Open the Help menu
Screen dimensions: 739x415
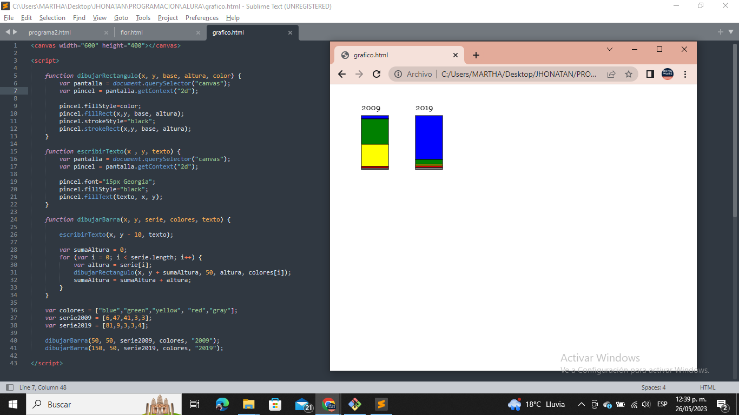[233, 18]
